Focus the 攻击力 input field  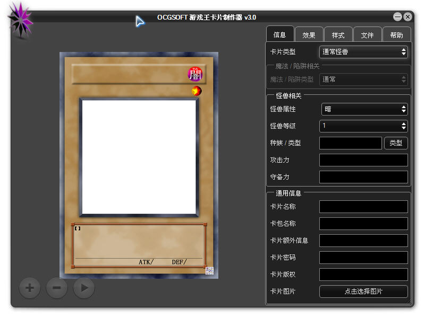point(363,160)
